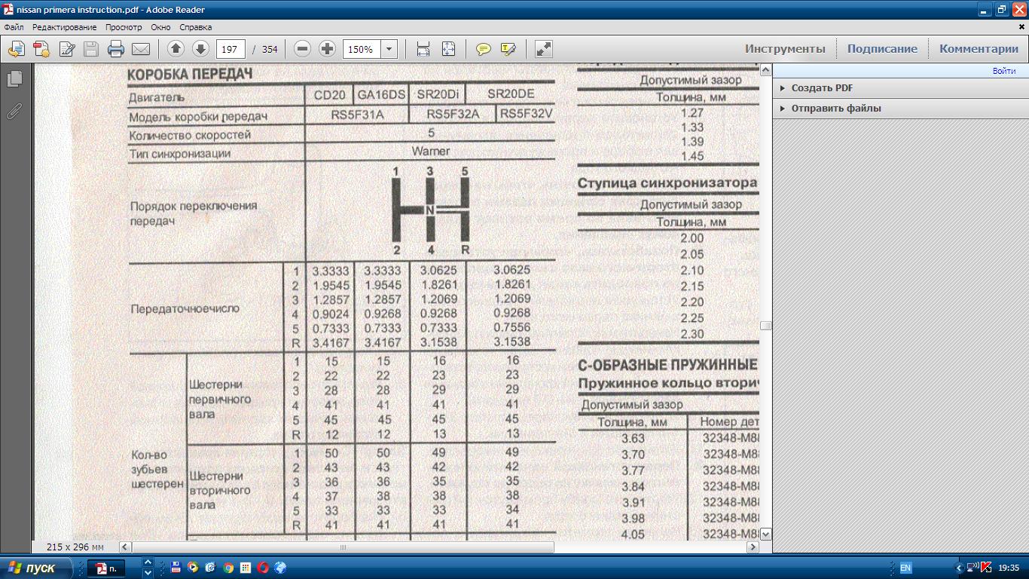1029x579 pixels.
Task: Go to next page arrow button
Action: 200,49
